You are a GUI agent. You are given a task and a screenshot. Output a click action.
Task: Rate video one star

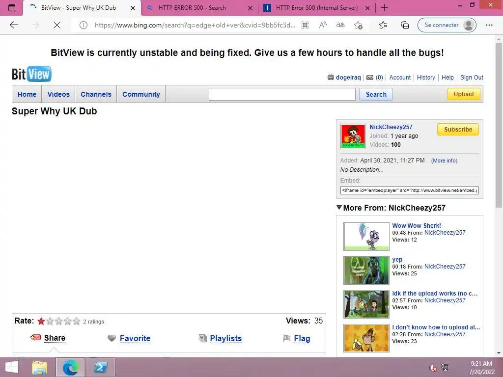coord(41,321)
